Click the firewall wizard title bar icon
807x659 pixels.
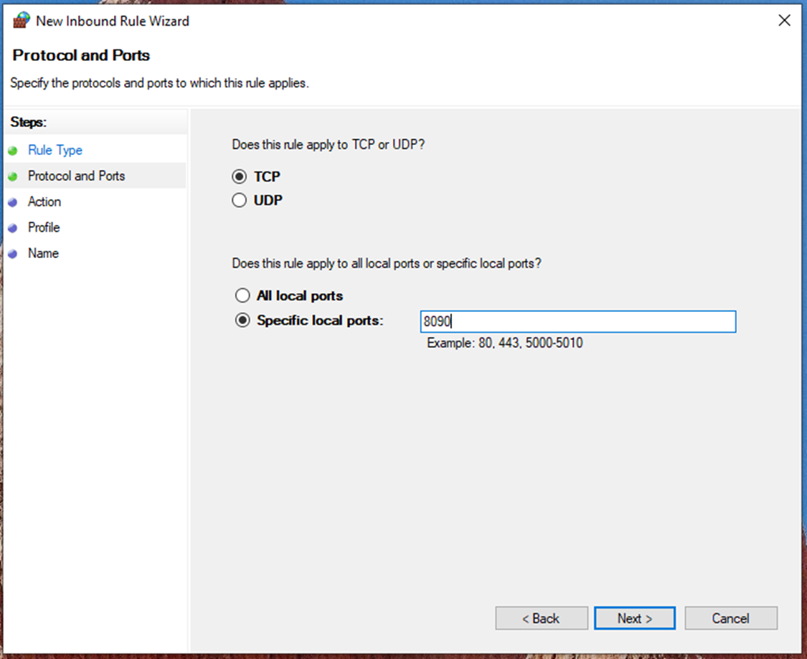coord(22,21)
